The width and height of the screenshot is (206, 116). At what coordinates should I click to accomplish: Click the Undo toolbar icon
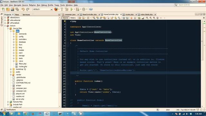(23, 9)
